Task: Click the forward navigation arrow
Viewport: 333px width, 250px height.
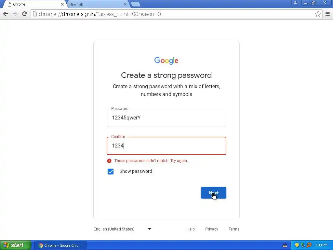Action: pos(15,14)
